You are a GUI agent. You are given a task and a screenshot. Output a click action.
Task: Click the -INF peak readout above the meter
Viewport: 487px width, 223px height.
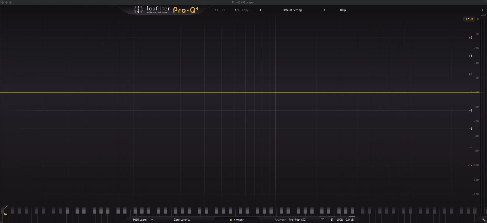tap(483, 15)
